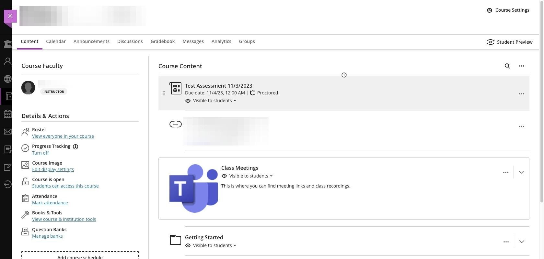Open course content search magnifier icon
The image size is (544, 259).
pyautogui.click(x=507, y=66)
